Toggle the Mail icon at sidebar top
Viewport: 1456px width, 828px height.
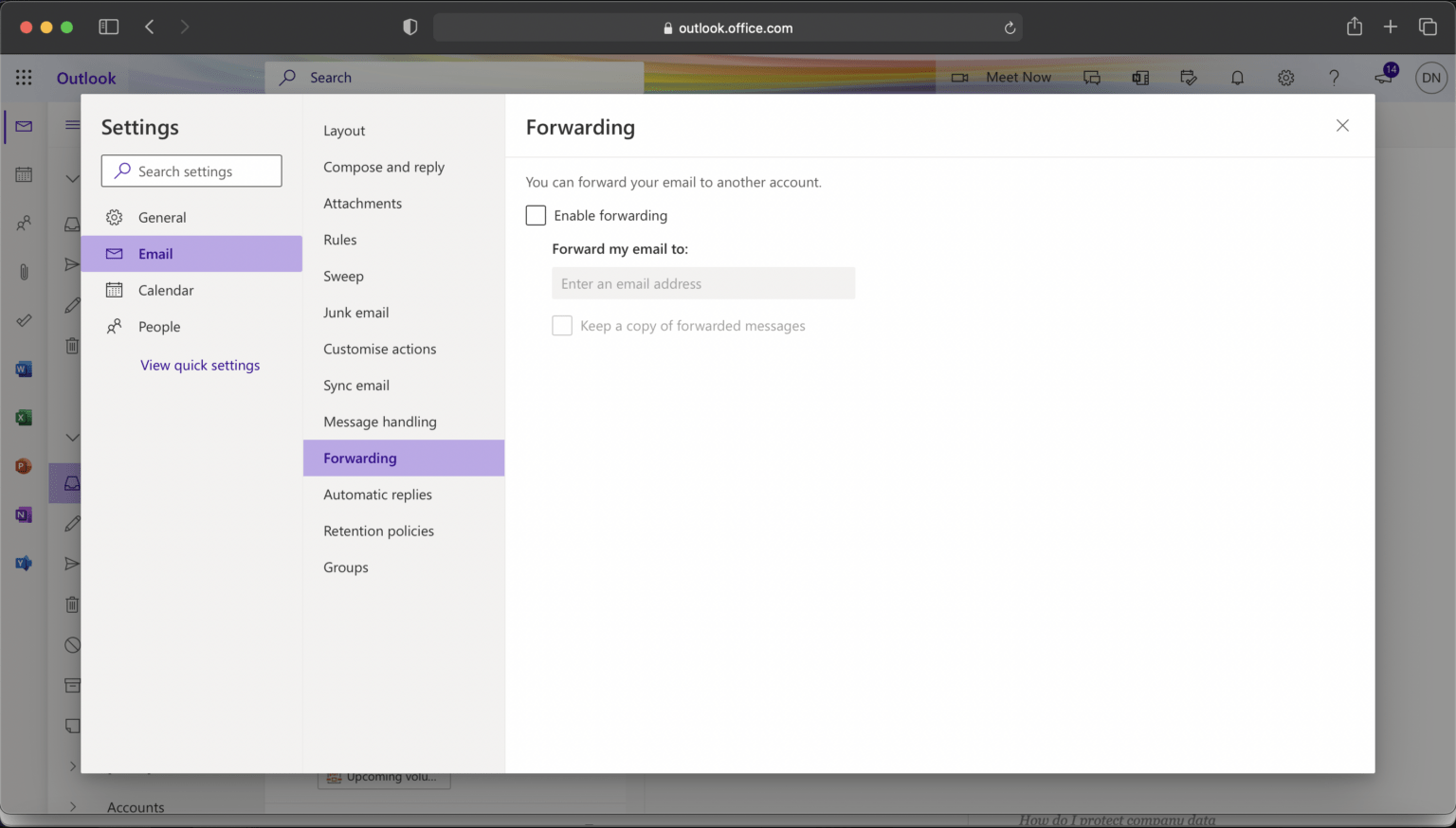23,126
